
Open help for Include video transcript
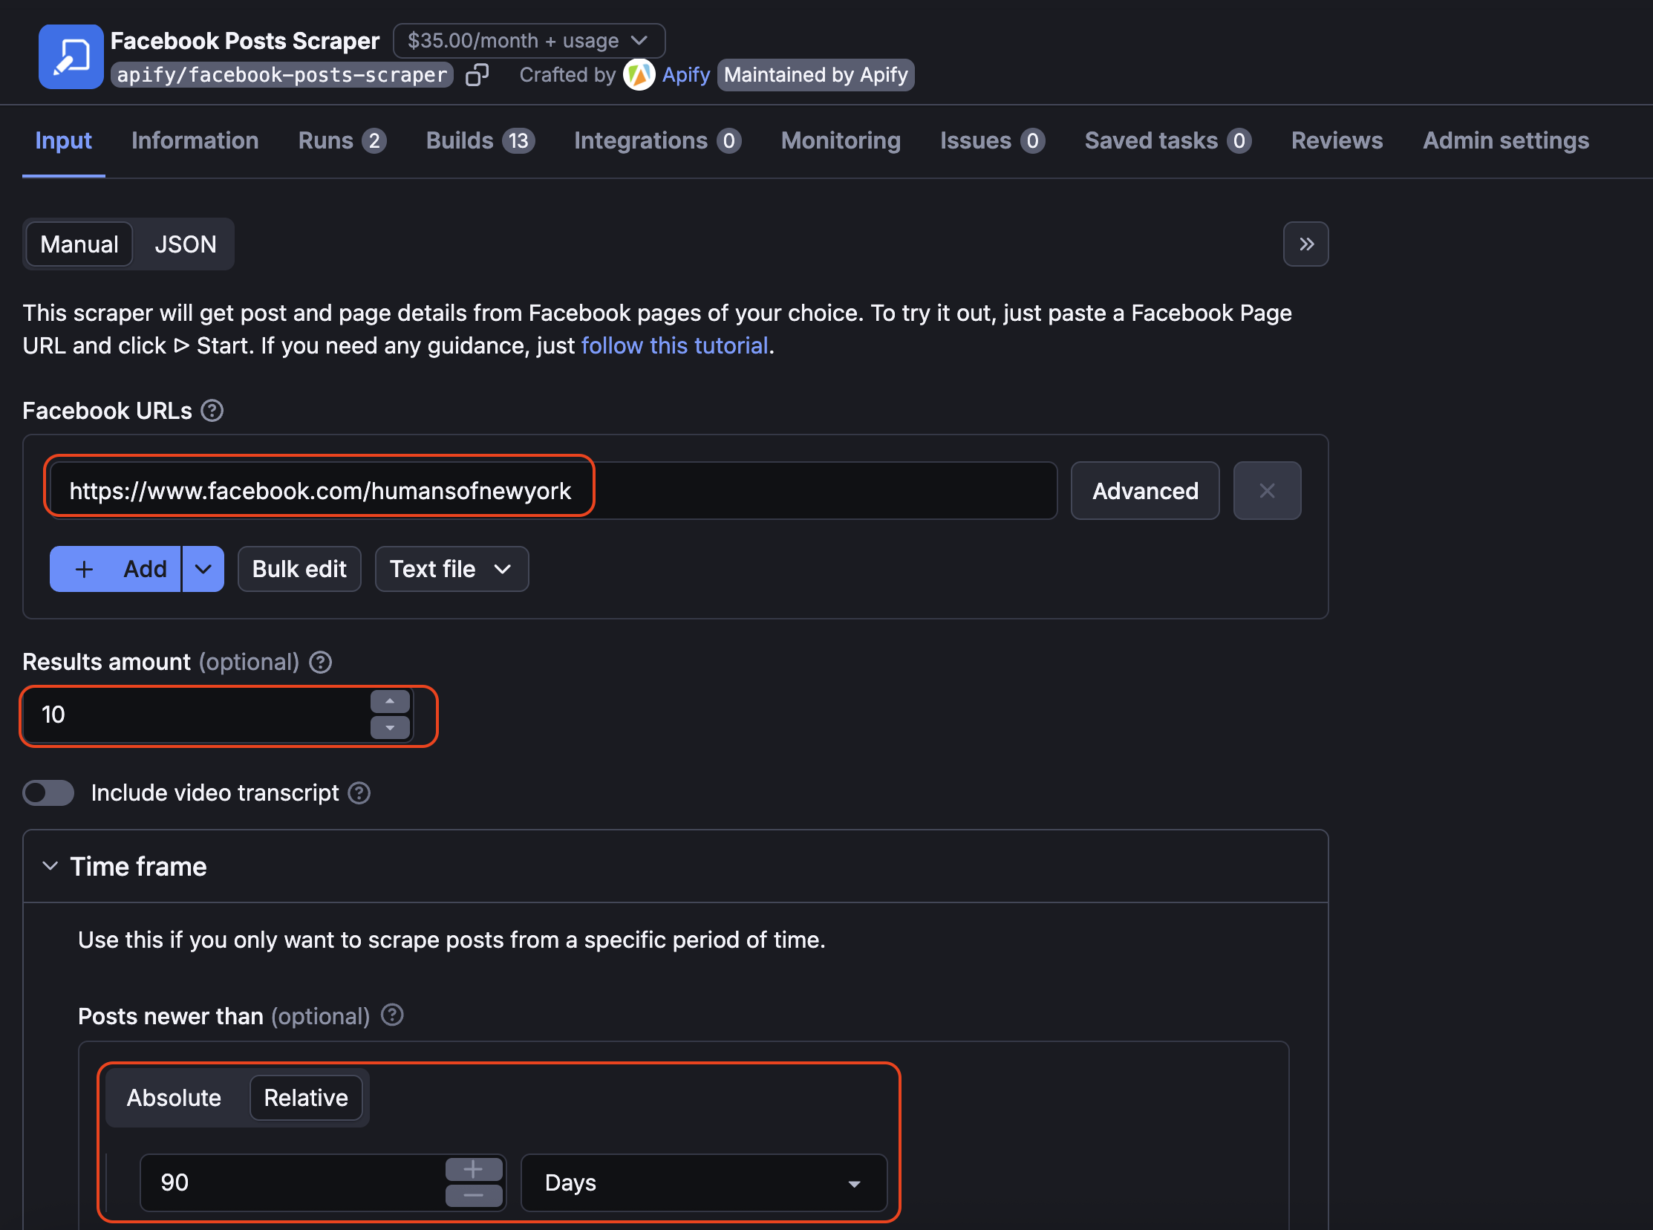(359, 793)
